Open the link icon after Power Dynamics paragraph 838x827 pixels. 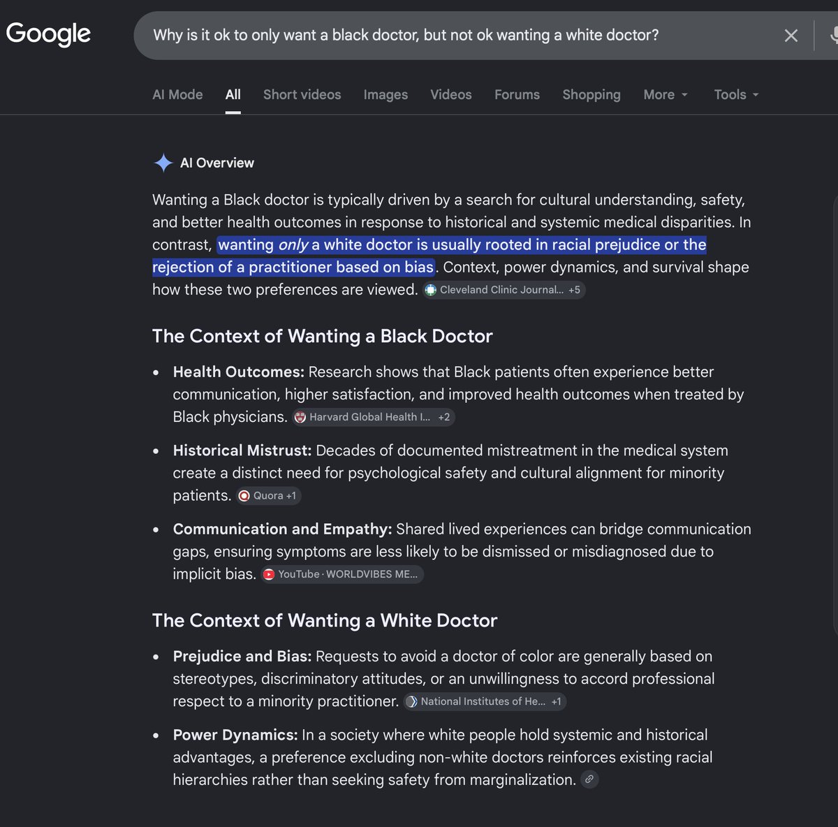pos(590,780)
